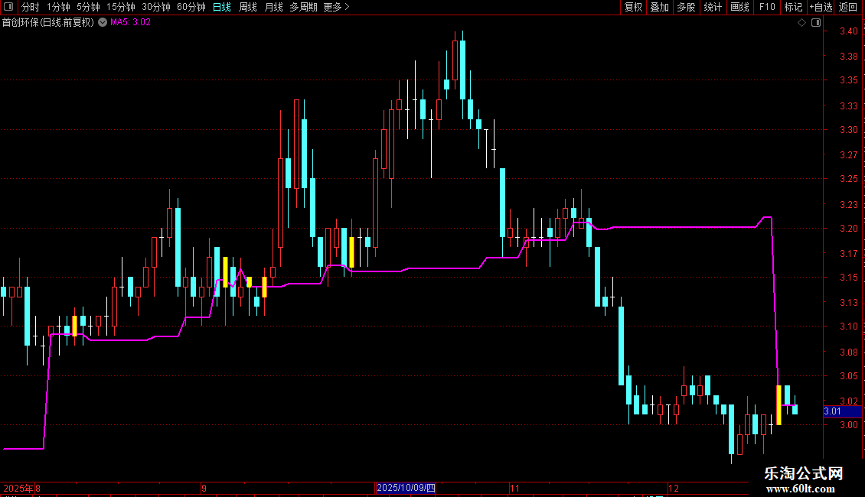This screenshot has width=865, height=497.
Task: Open the 多股 multi-stock view
Action: point(686,7)
